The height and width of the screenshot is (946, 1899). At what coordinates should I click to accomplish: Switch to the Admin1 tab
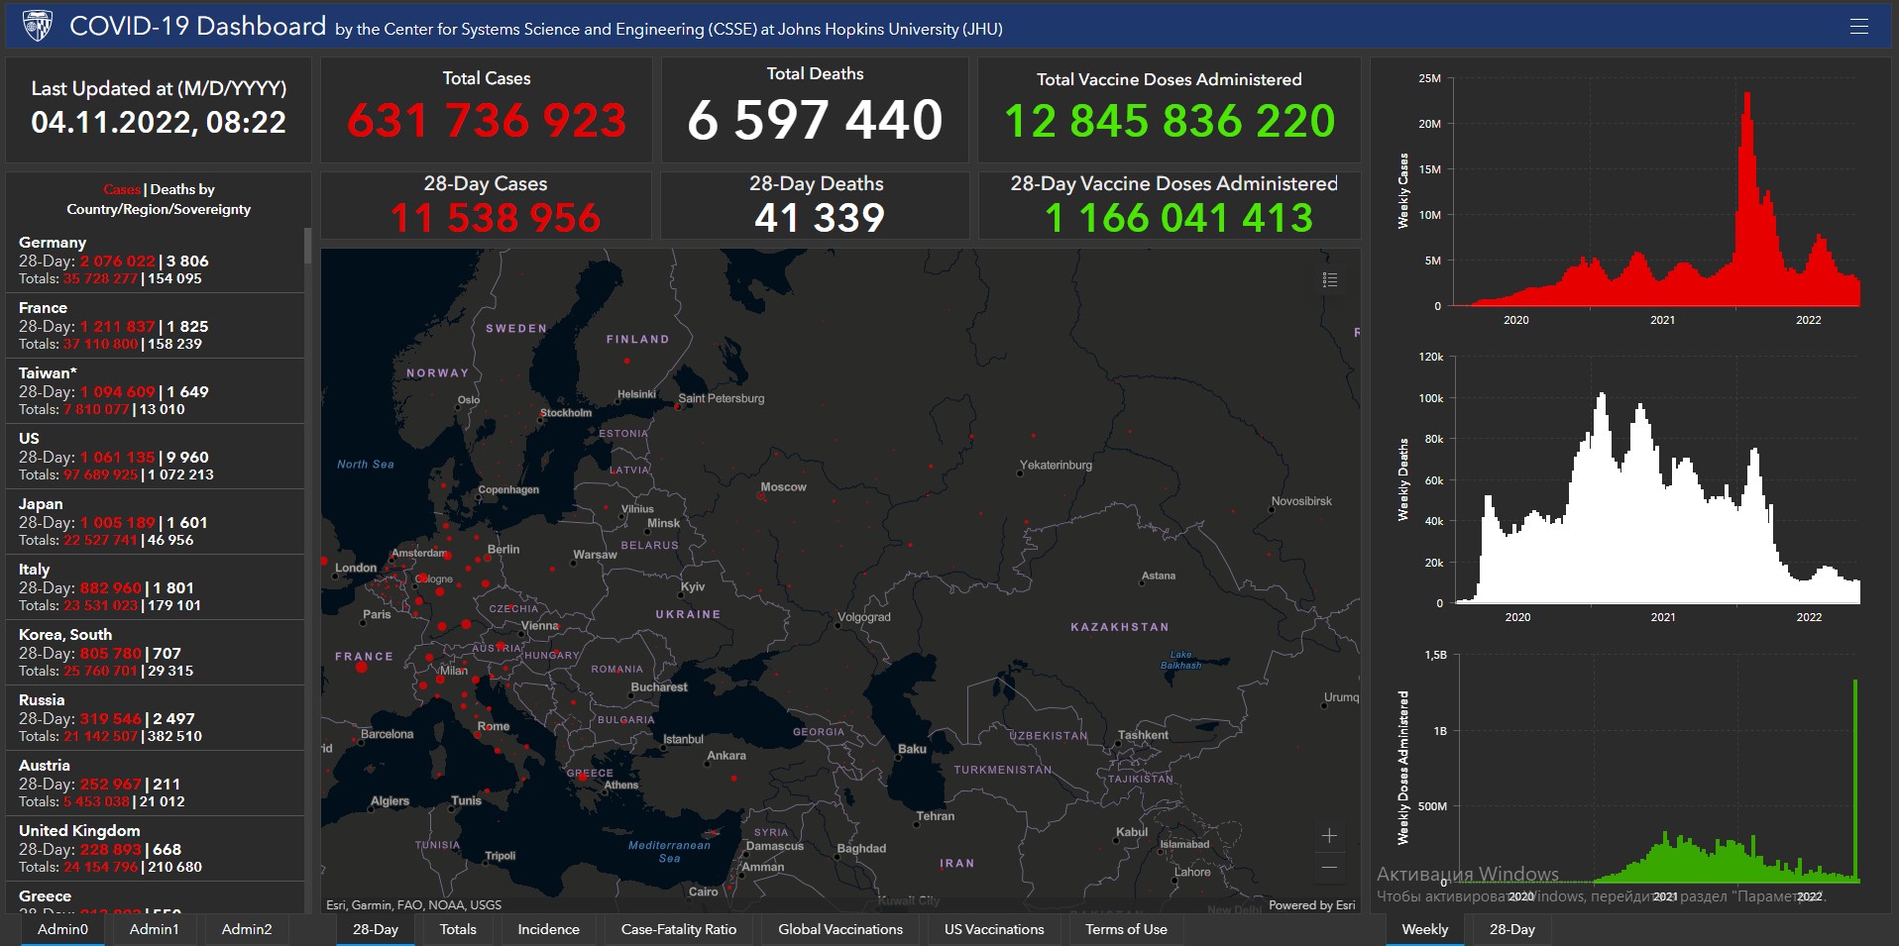point(155,929)
